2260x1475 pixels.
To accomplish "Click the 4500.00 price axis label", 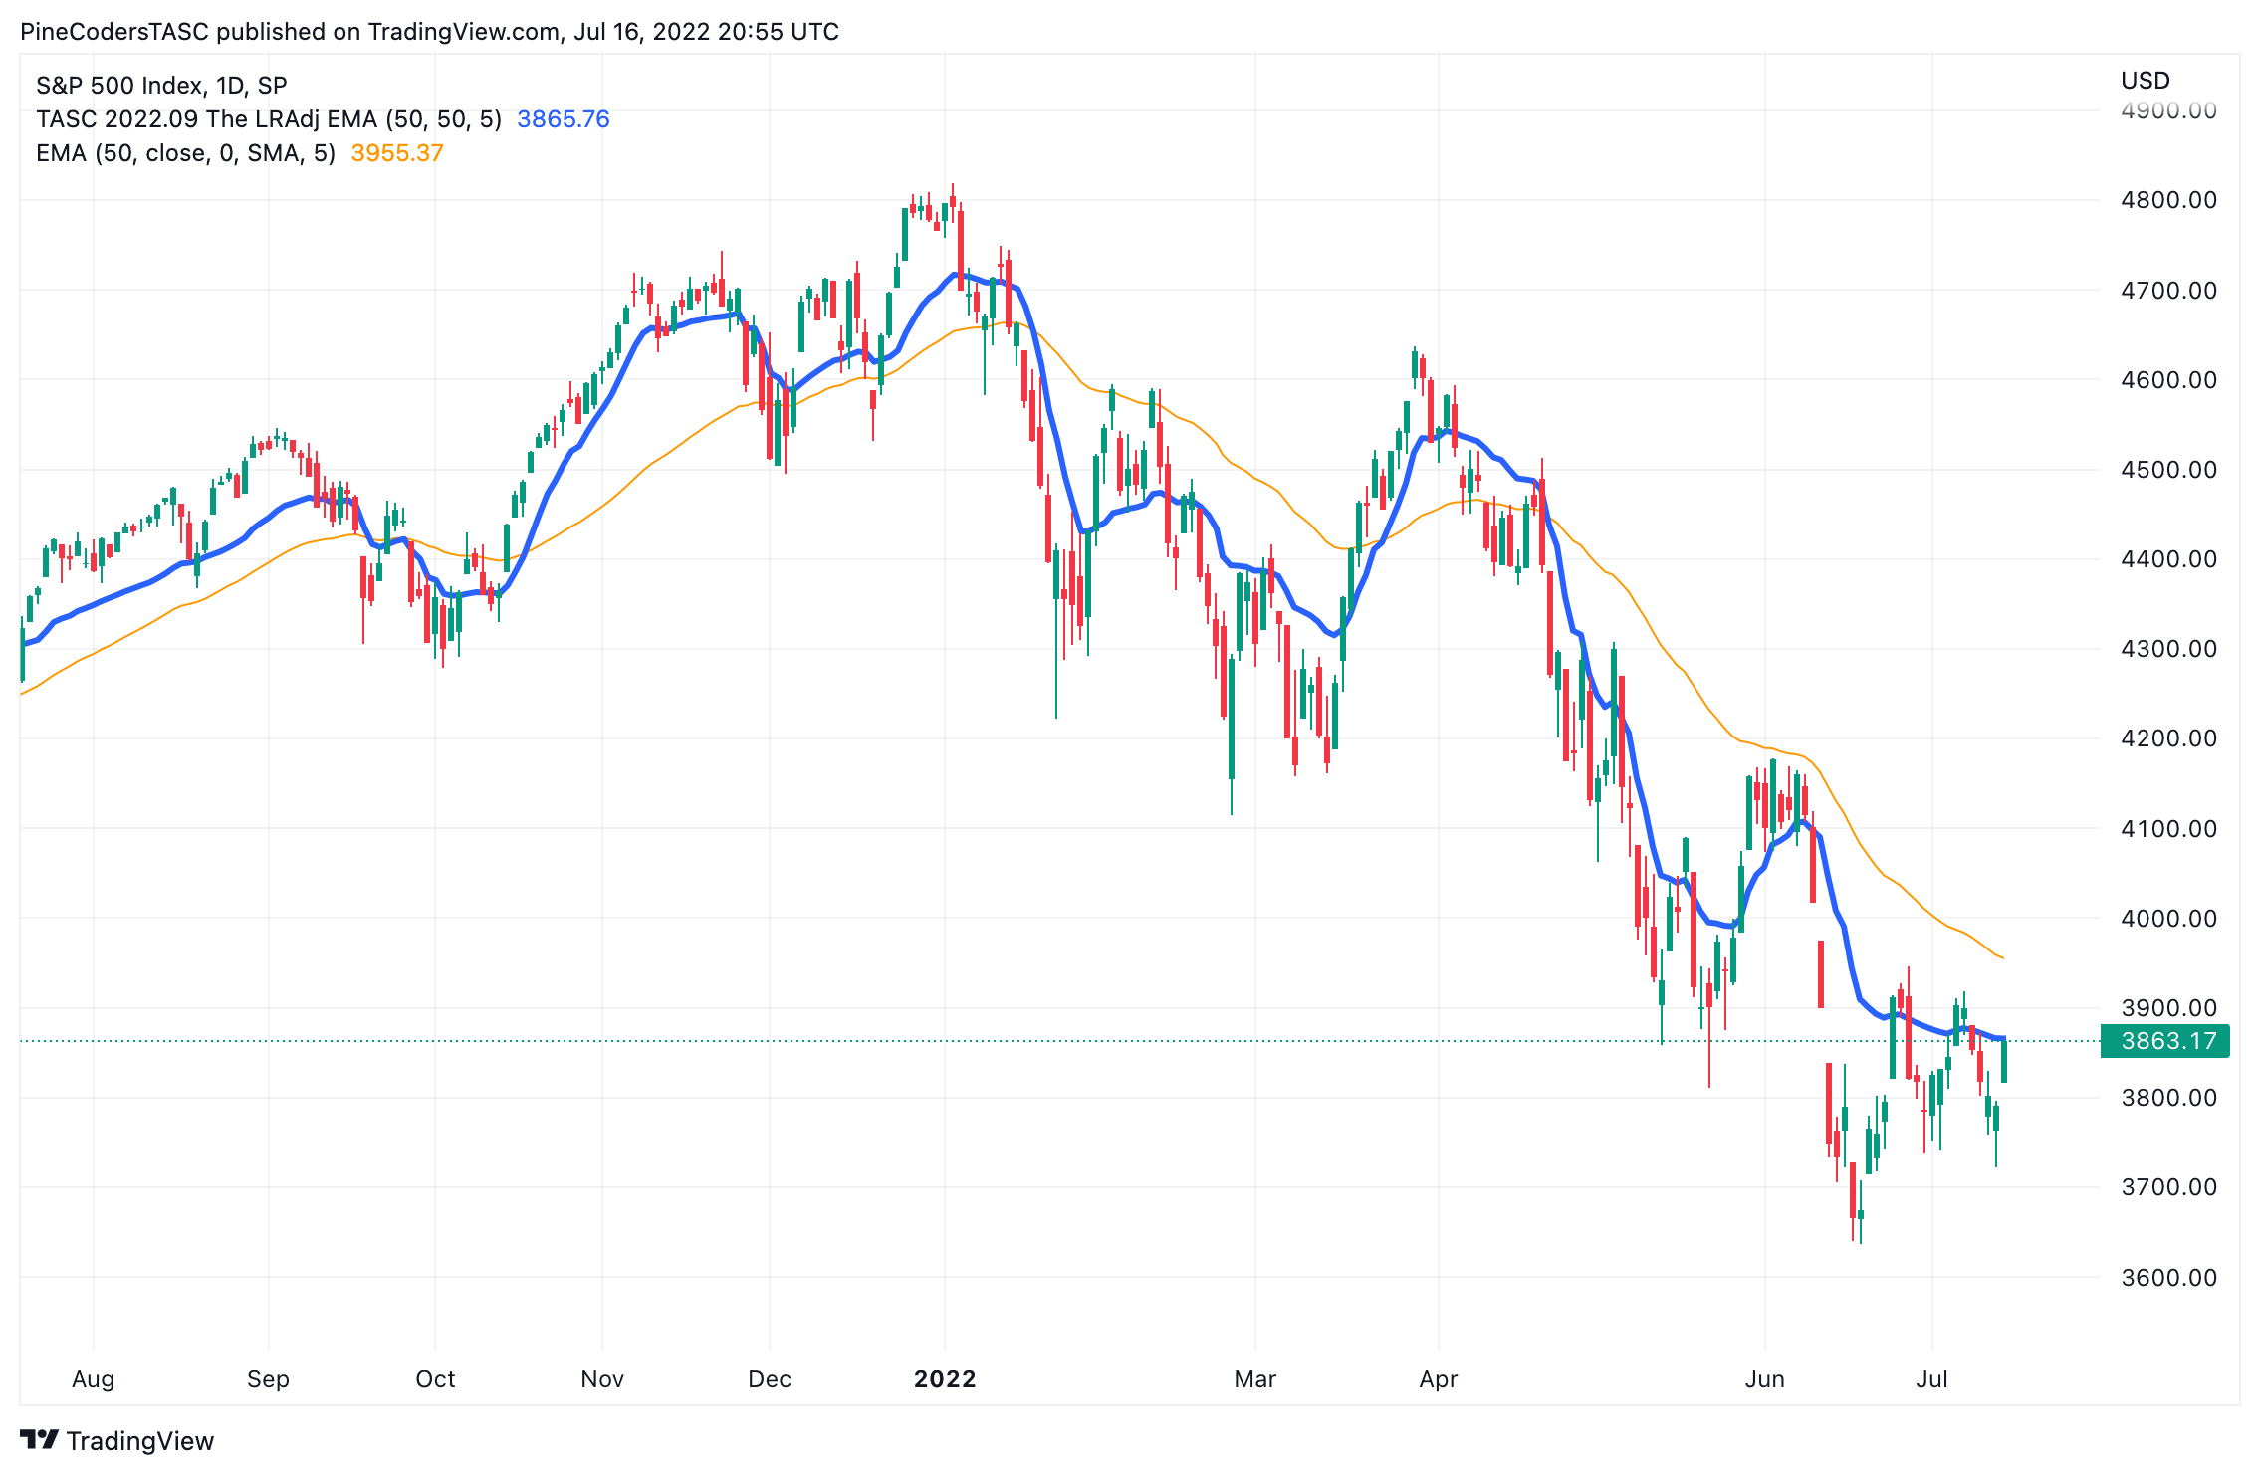I will point(2169,470).
